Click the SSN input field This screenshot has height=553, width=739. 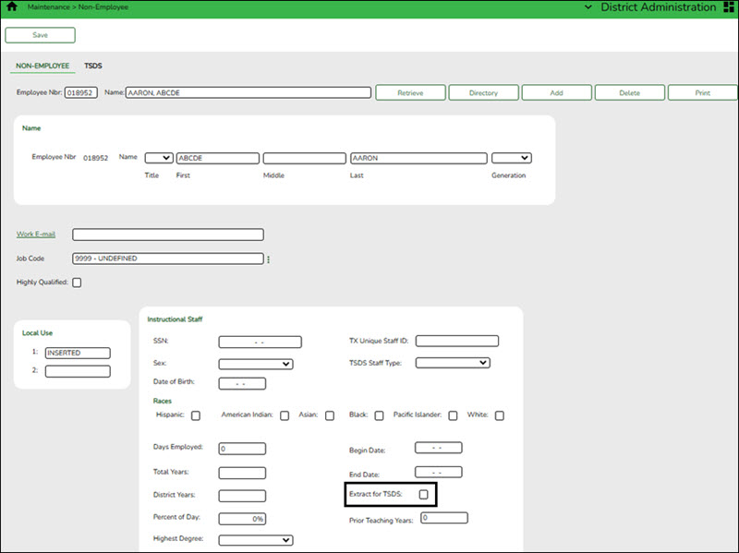pyautogui.click(x=260, y=343)
